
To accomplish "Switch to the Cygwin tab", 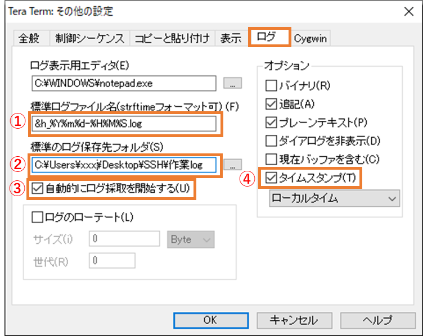I will point(310,38).
